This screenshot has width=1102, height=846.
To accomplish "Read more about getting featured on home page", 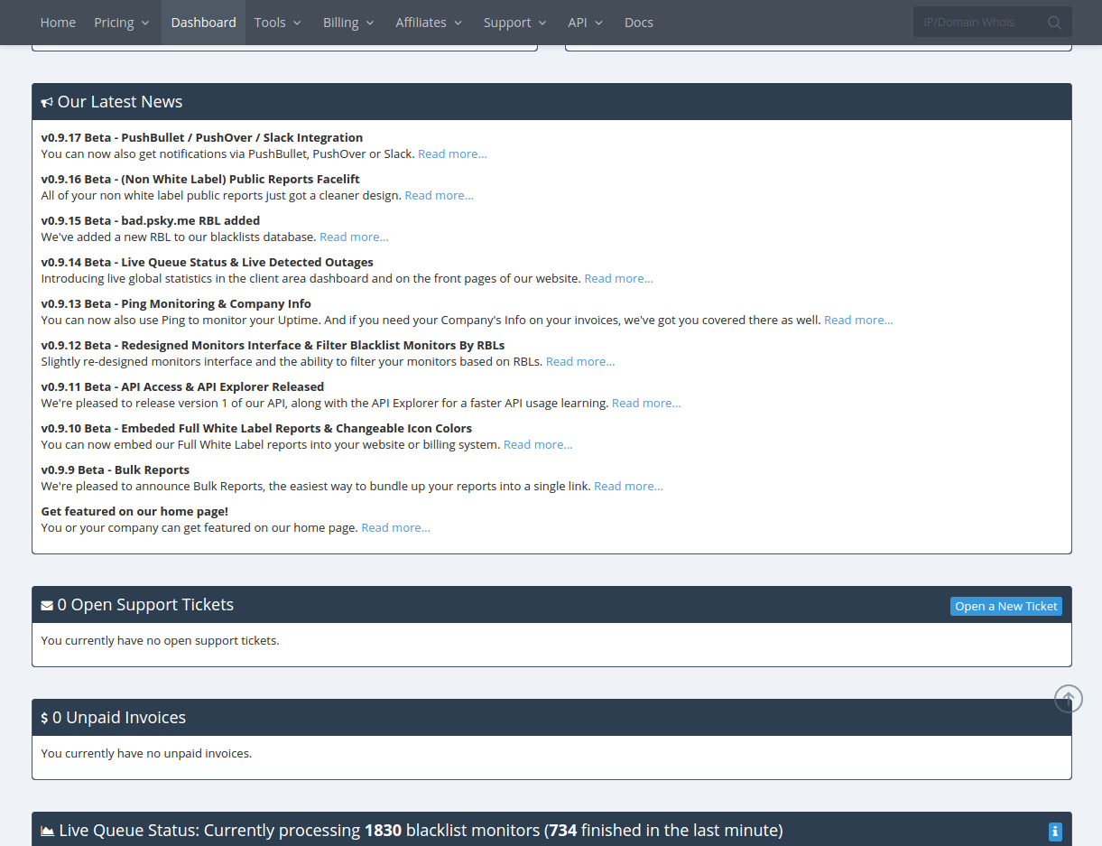I will (x=395, y=528).
